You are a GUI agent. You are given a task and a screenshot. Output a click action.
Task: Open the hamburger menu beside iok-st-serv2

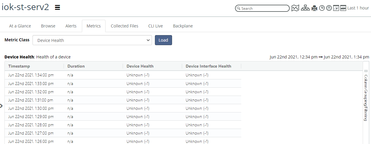point(58,8)
